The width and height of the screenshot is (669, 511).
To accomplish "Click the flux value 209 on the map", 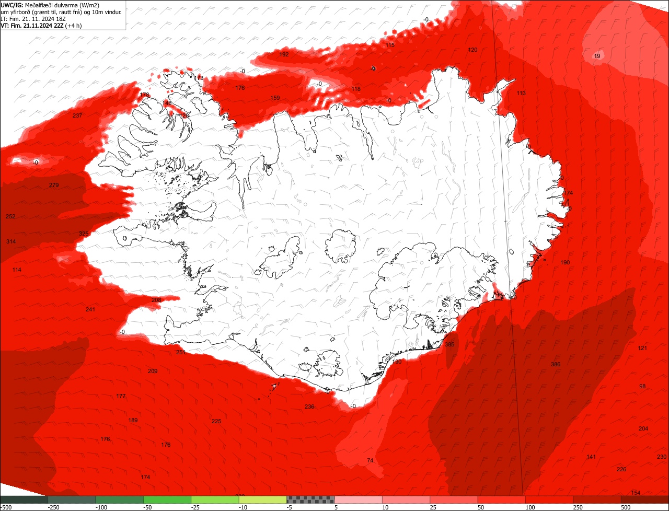I will tap(153, 371).
